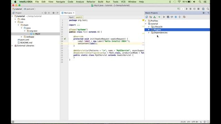221x124 pixels.
Task: Select Lifecycle in Maven tree
Action: 158,27
